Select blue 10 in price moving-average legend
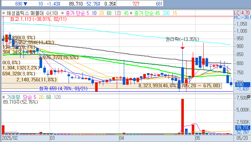Viewport: 251px width, 142px height. tap(94, 13)
